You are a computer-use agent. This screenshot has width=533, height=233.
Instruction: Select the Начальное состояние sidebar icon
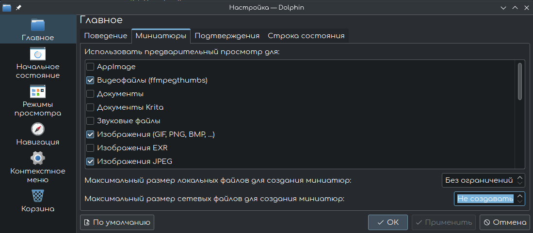tap(37, 54)
